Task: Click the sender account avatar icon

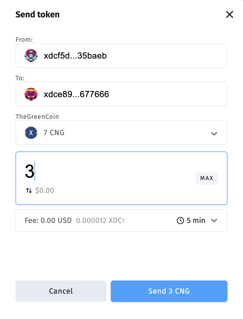Action: 31,56
